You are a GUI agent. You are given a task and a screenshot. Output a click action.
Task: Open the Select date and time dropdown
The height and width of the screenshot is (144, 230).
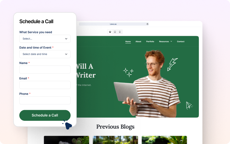click(45, 54)
